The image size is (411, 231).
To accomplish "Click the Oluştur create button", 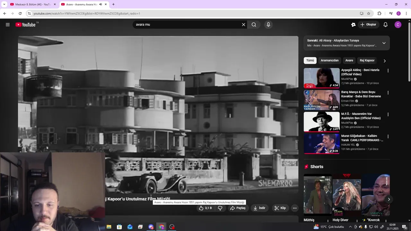I will (x=368, y=25).
